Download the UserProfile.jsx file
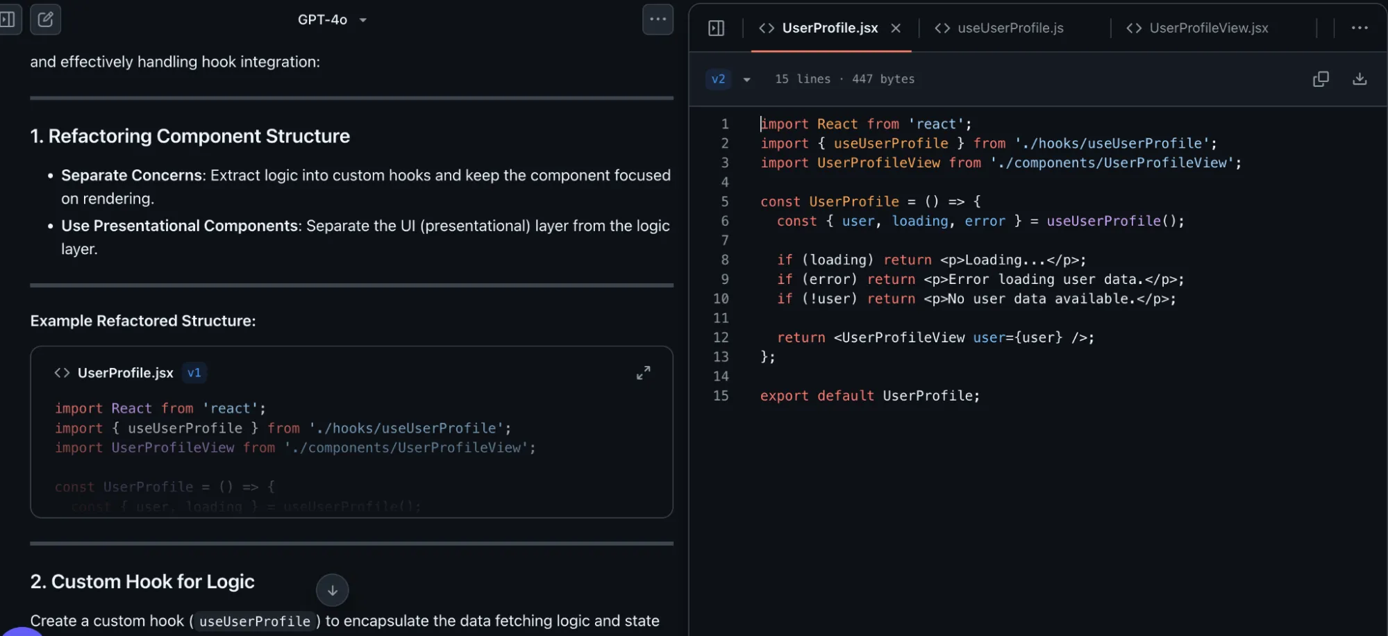Screen dimensions: 1388x636 (1360, 79)
